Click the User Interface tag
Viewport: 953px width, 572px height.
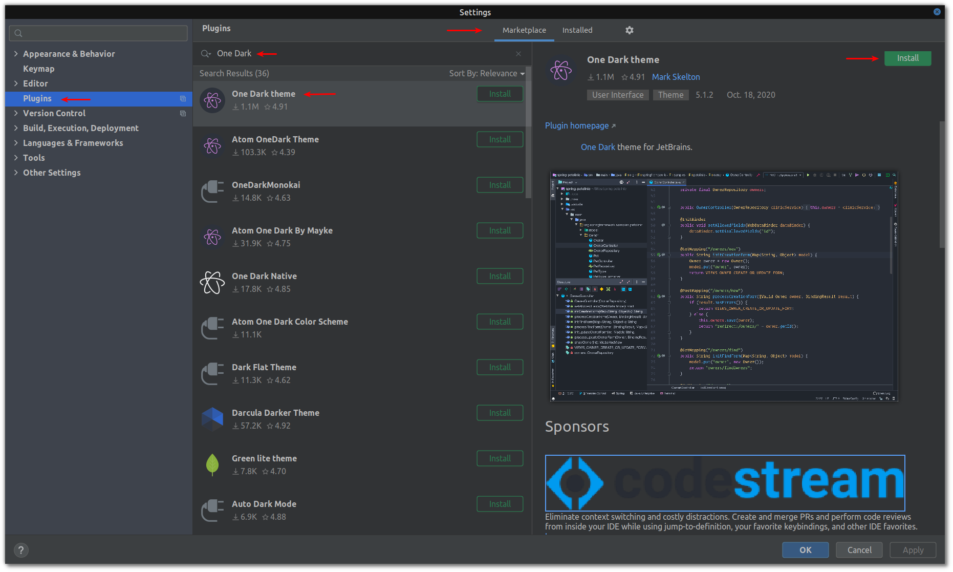[618, 95]
